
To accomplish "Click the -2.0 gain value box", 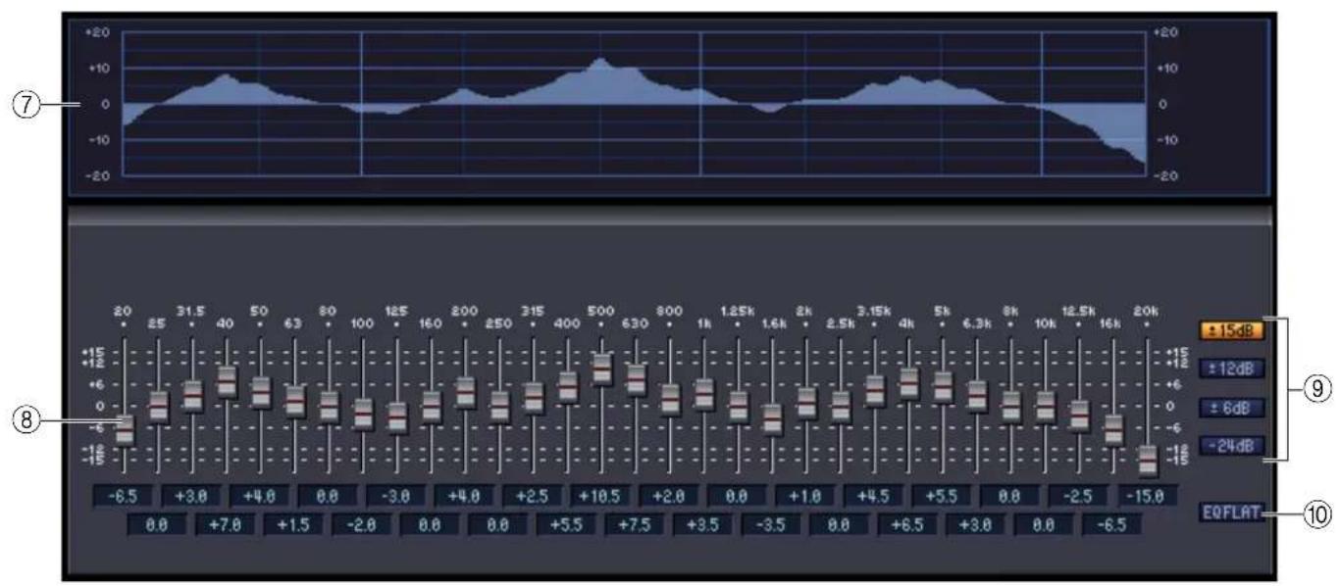I will click(363, 524).
